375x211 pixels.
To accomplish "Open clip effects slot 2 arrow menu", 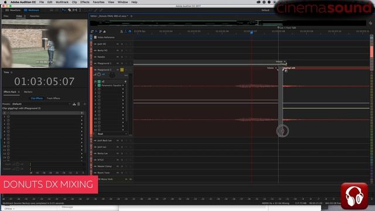I will click(x=82, y=117).
